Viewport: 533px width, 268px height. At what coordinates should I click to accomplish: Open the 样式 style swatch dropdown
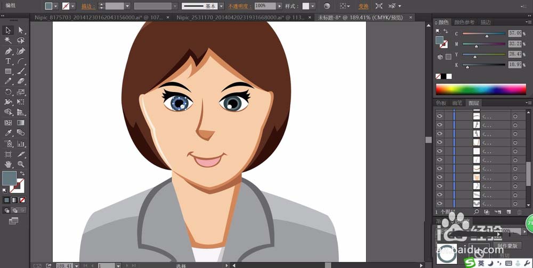coord(313,6)
